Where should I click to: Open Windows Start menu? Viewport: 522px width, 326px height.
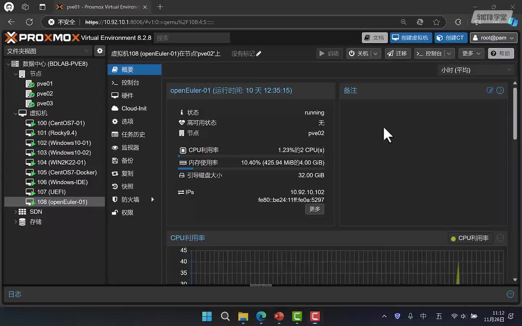tap(207, 316)
